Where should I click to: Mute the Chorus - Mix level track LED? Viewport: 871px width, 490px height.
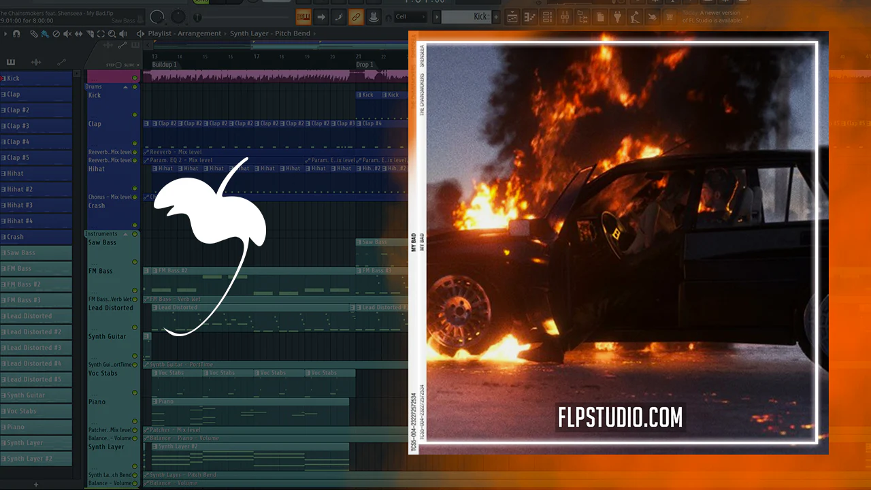click(135, 197)
